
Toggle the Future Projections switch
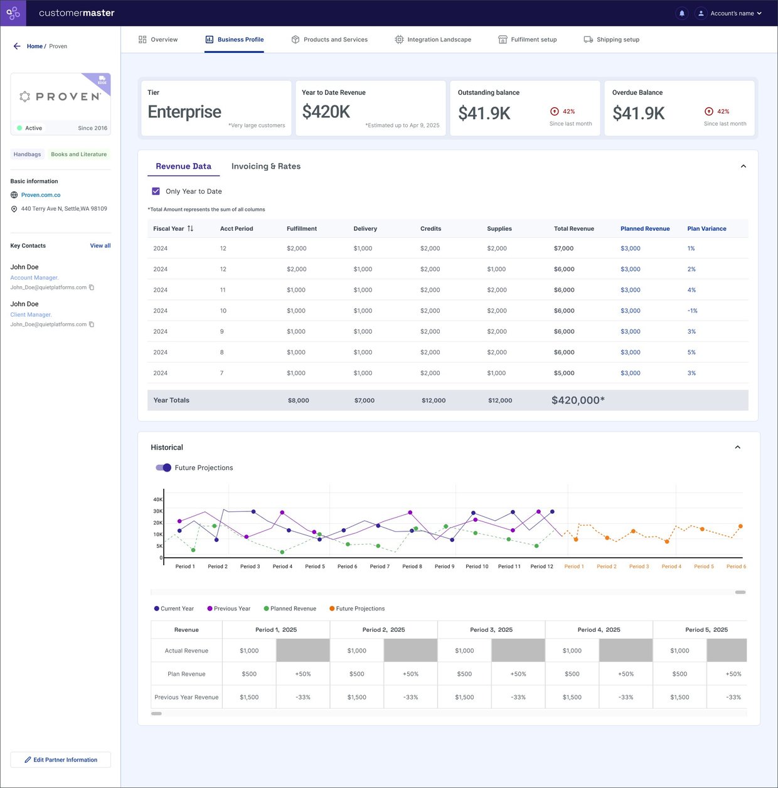pos(164,467)
